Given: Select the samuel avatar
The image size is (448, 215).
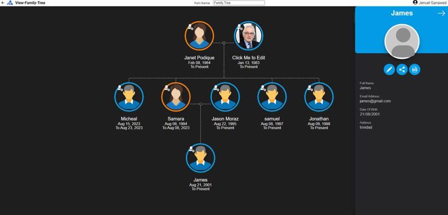Looking at the screenshot, I should (x=272, y=97).
